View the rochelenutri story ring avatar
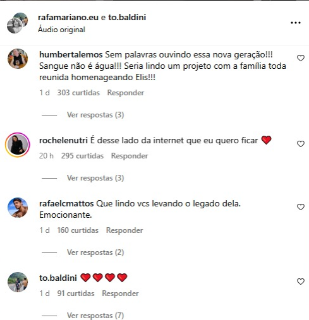Viewport: 309px width, 320px height. [18, 145]
